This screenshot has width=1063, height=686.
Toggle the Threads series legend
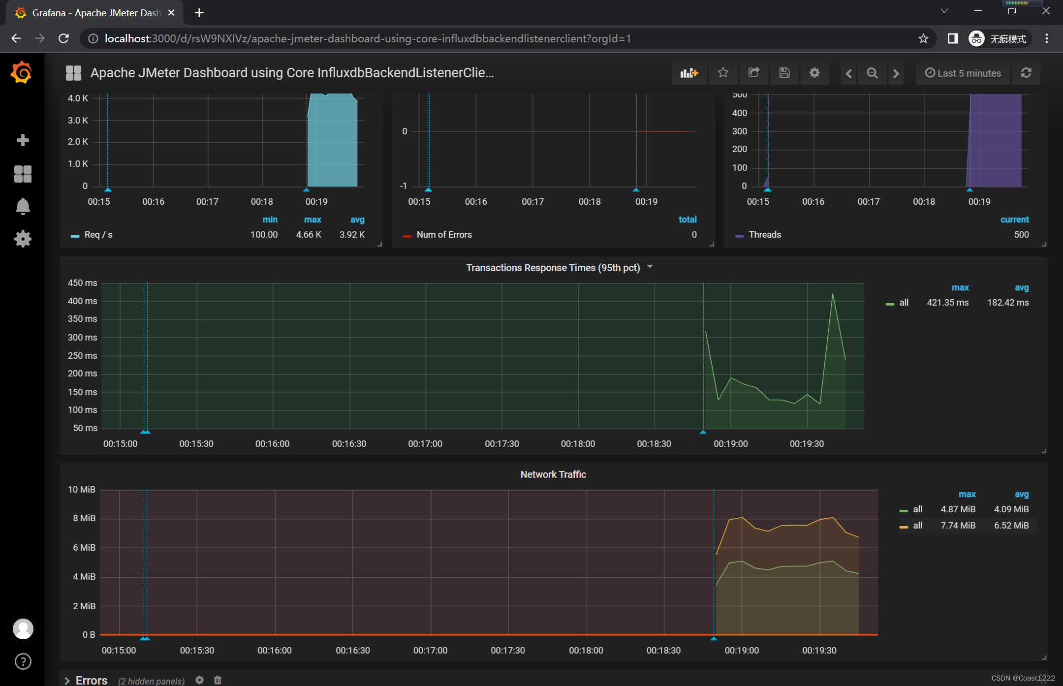click(765, 235)
